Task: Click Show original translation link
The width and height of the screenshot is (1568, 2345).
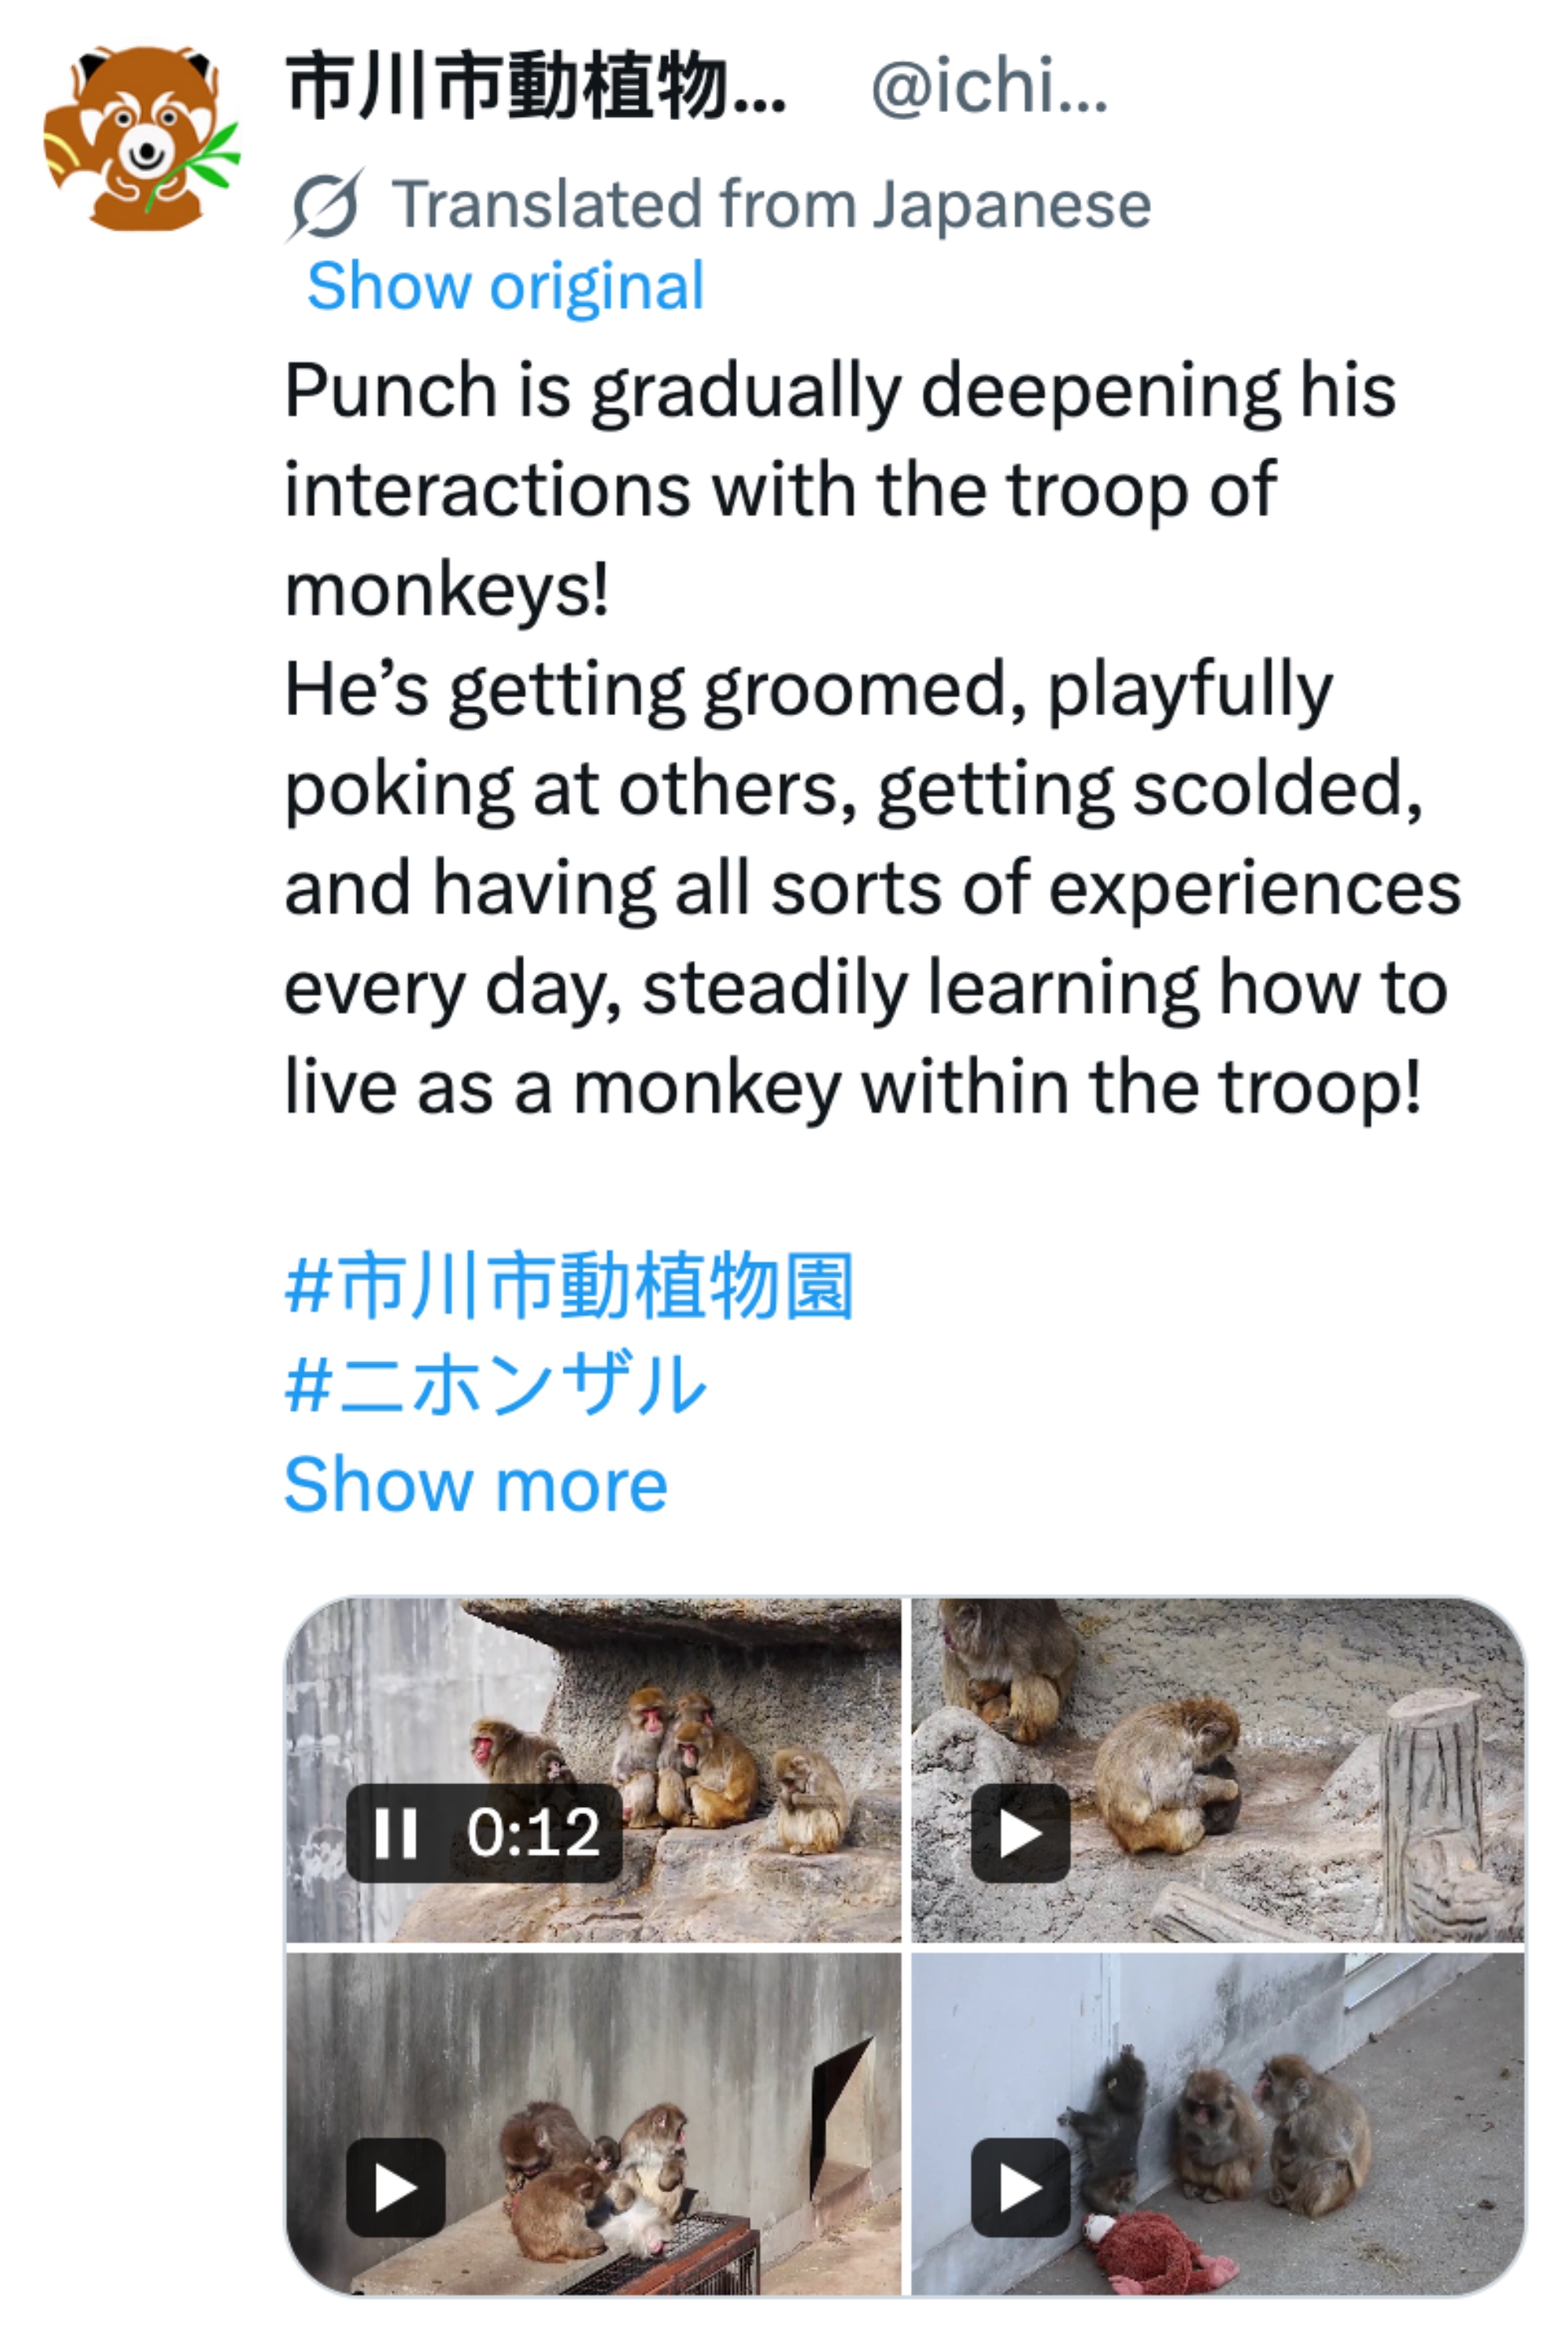Action: click(x=505, y=287)
